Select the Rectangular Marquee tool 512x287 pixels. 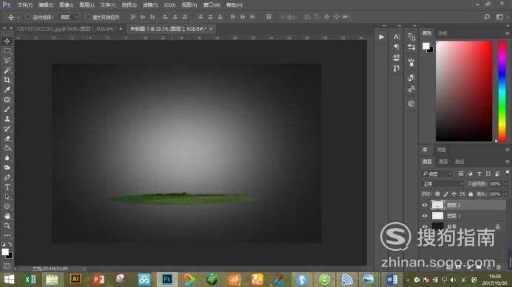(7, 51)
